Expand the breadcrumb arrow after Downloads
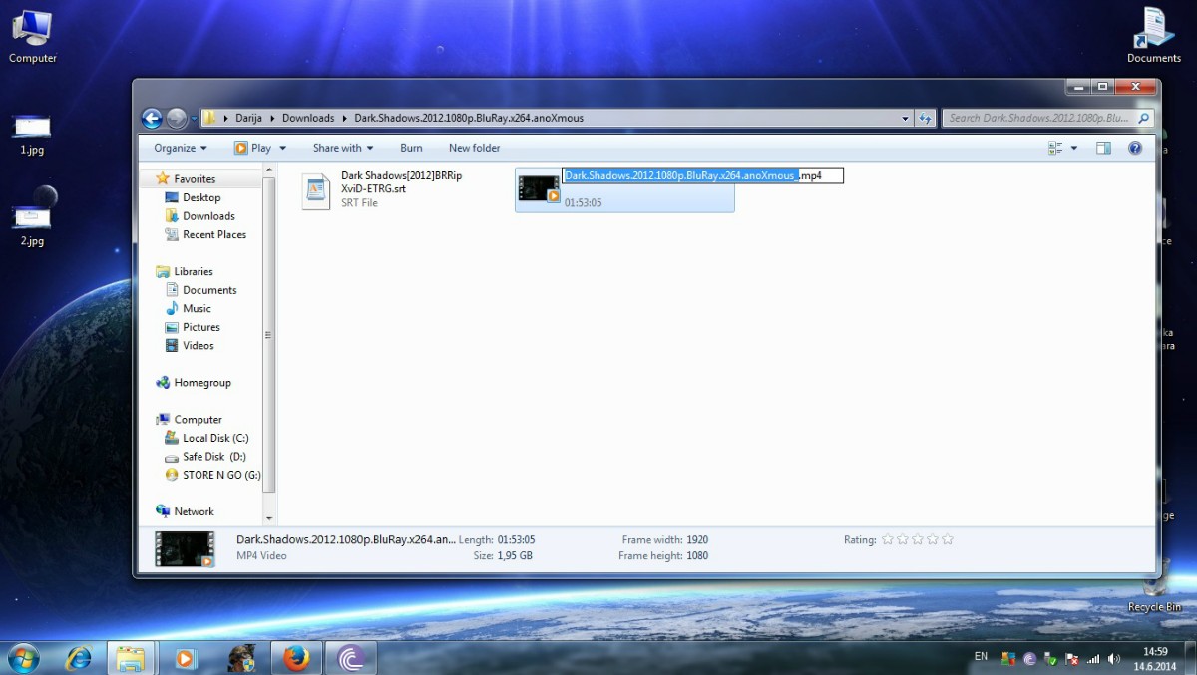The image size is (1197, 675). click(x=345, y=118)
